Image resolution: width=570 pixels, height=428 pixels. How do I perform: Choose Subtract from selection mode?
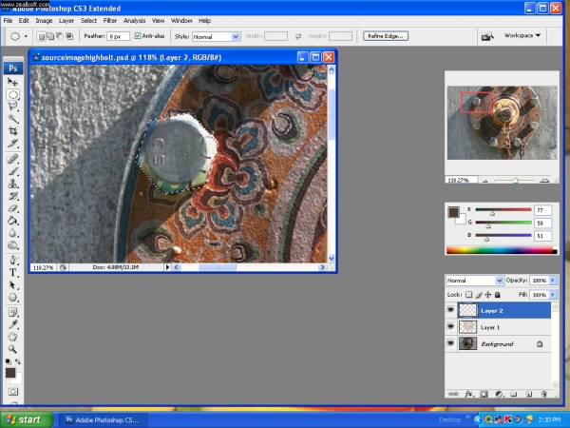point(60,36)
